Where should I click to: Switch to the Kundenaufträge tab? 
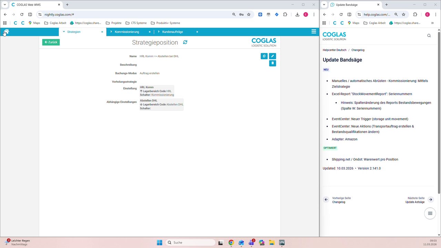[x=172, y=32]
